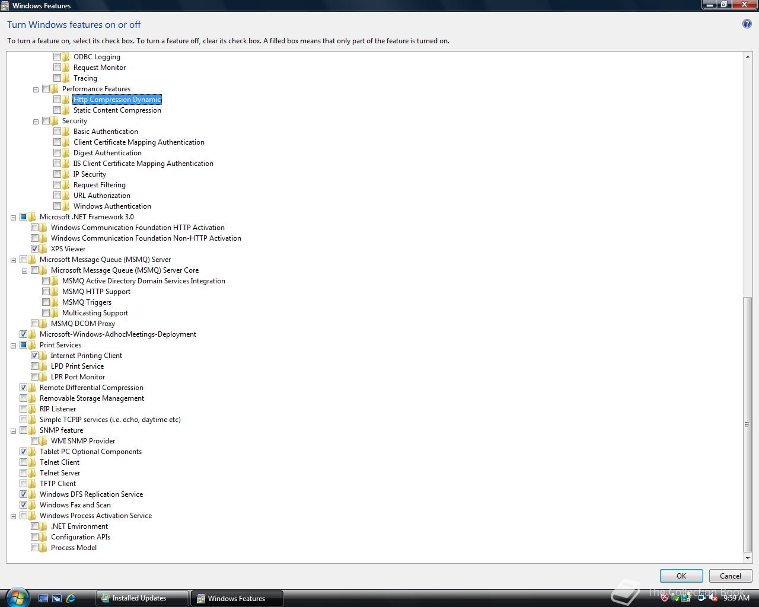Enable Http Compression Dynamic checkbox
The image size is (759, 607).
coord(57,100)
